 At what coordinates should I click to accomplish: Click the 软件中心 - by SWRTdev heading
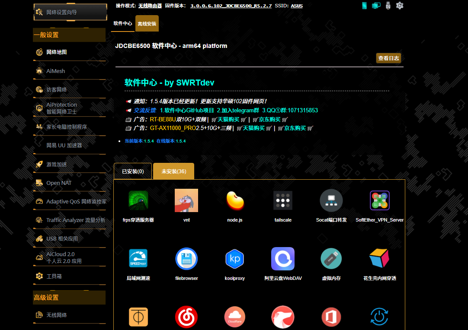pyautogui.click(x=169, y=82)
